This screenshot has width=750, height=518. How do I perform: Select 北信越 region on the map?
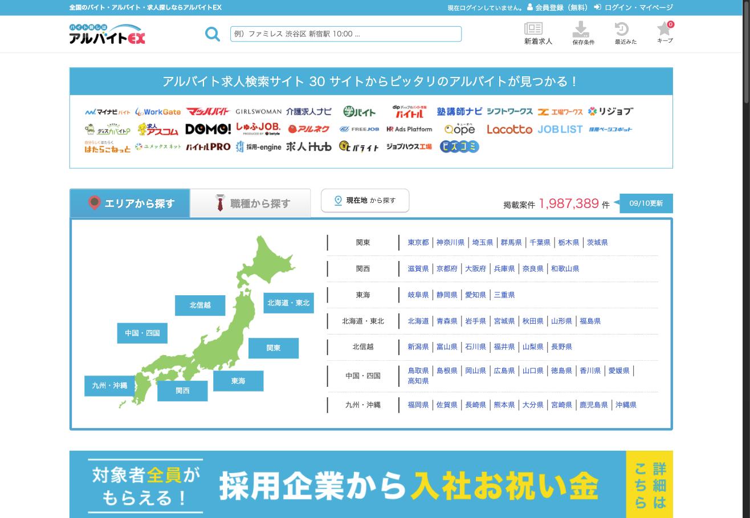click(200, 305)
